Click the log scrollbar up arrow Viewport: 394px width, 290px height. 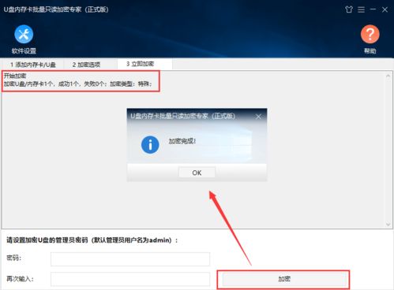coord(388,76)
